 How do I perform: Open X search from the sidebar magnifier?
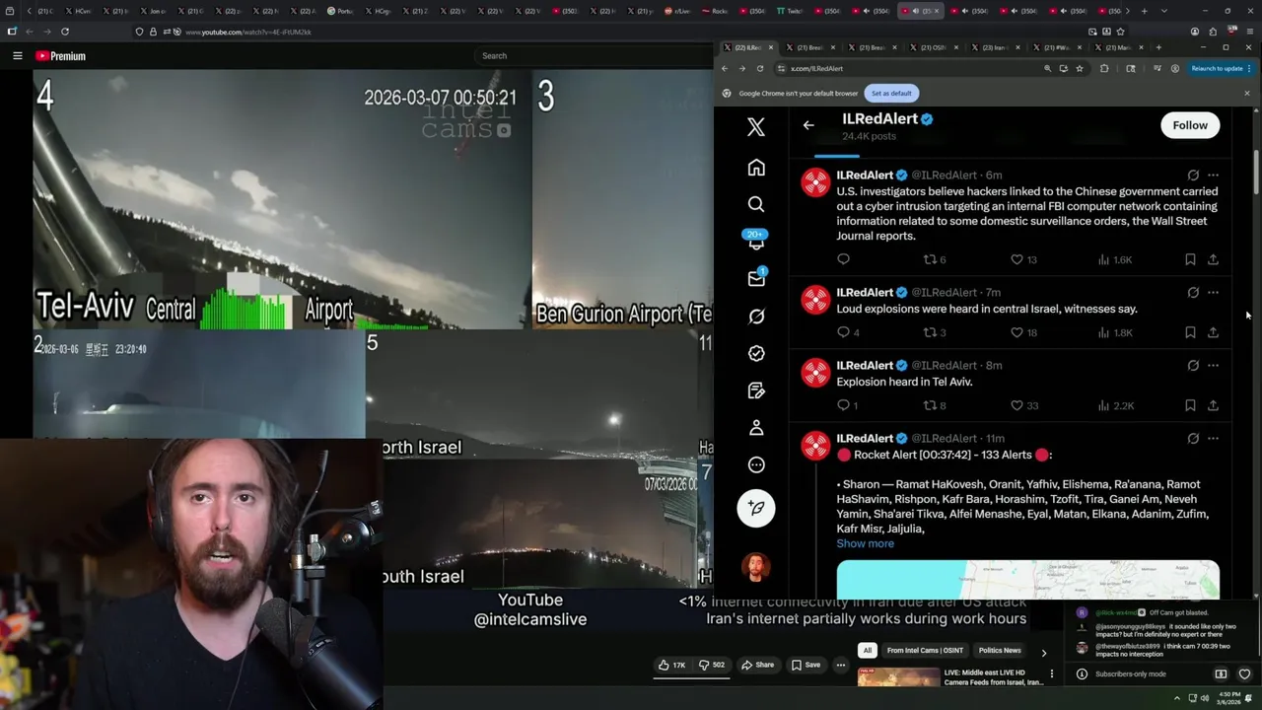click(756, 204)
